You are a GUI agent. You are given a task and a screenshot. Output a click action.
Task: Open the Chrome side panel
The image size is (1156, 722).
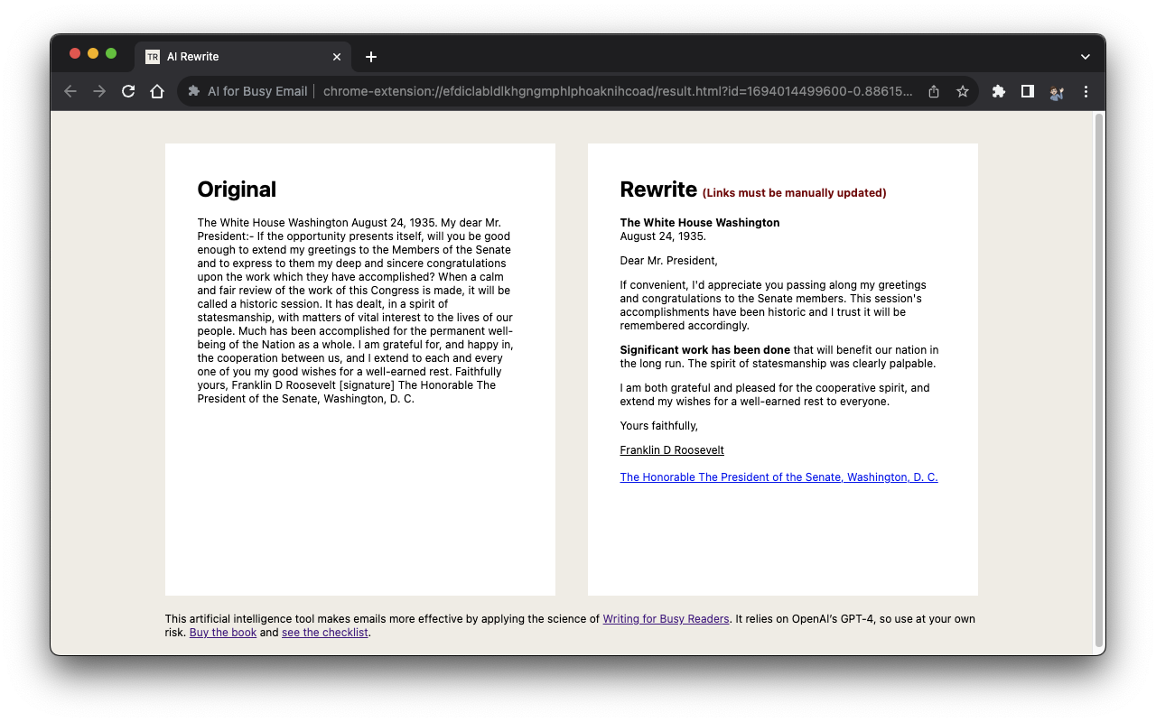1028,91
